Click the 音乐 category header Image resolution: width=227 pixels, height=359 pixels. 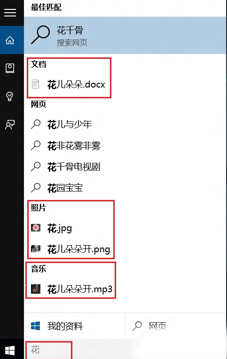[39, 269]
